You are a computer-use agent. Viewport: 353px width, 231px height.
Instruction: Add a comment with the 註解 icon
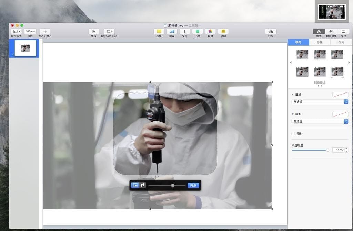click(223, 31)
